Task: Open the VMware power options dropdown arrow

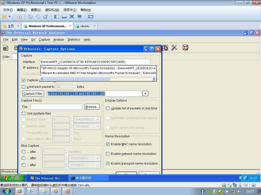Action: [9, 17]
